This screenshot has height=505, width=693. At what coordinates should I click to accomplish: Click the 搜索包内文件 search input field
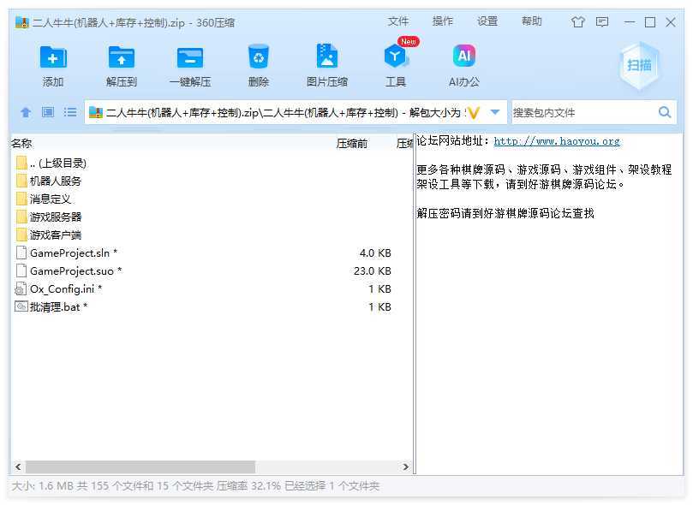(x=582, y=112)
